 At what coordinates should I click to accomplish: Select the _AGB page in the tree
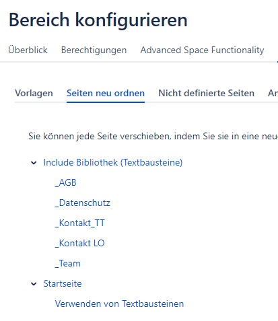click(66, 182)
